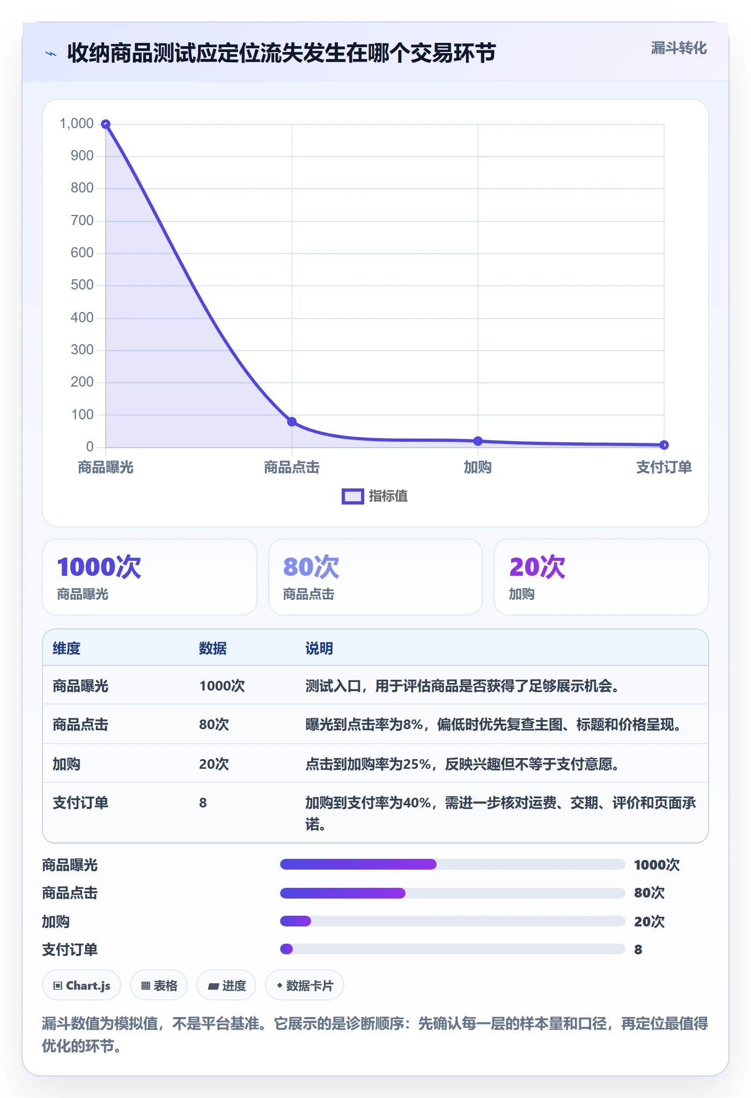Screen dimensions: 751x1098
Task: Click the 商品点击 progress bar
Action: [x=452, y=893]
